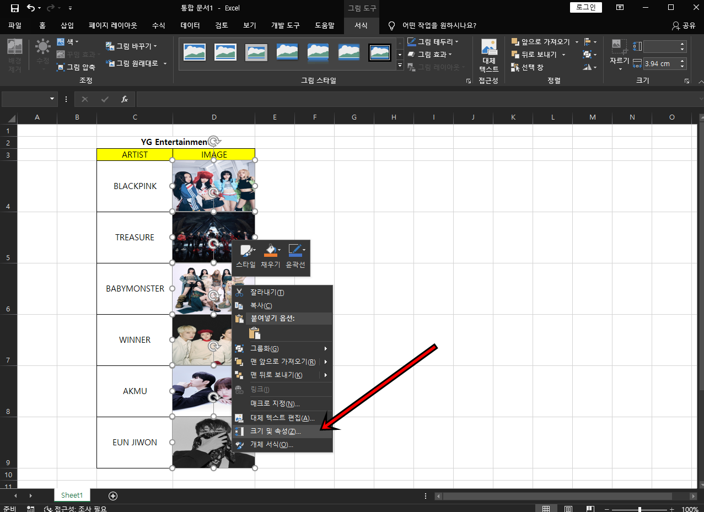The width and height of the screenshot is (704, 512).
Task: Switch to Normal view in status bar
Action: 546,509
